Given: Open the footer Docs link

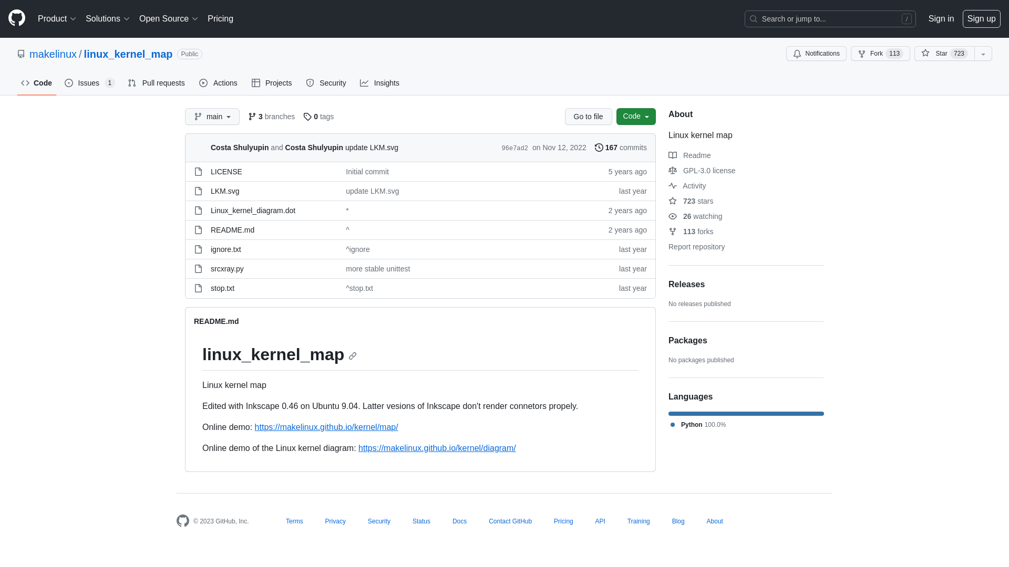Looking at the screenshot, I should (x=459, y=521).
